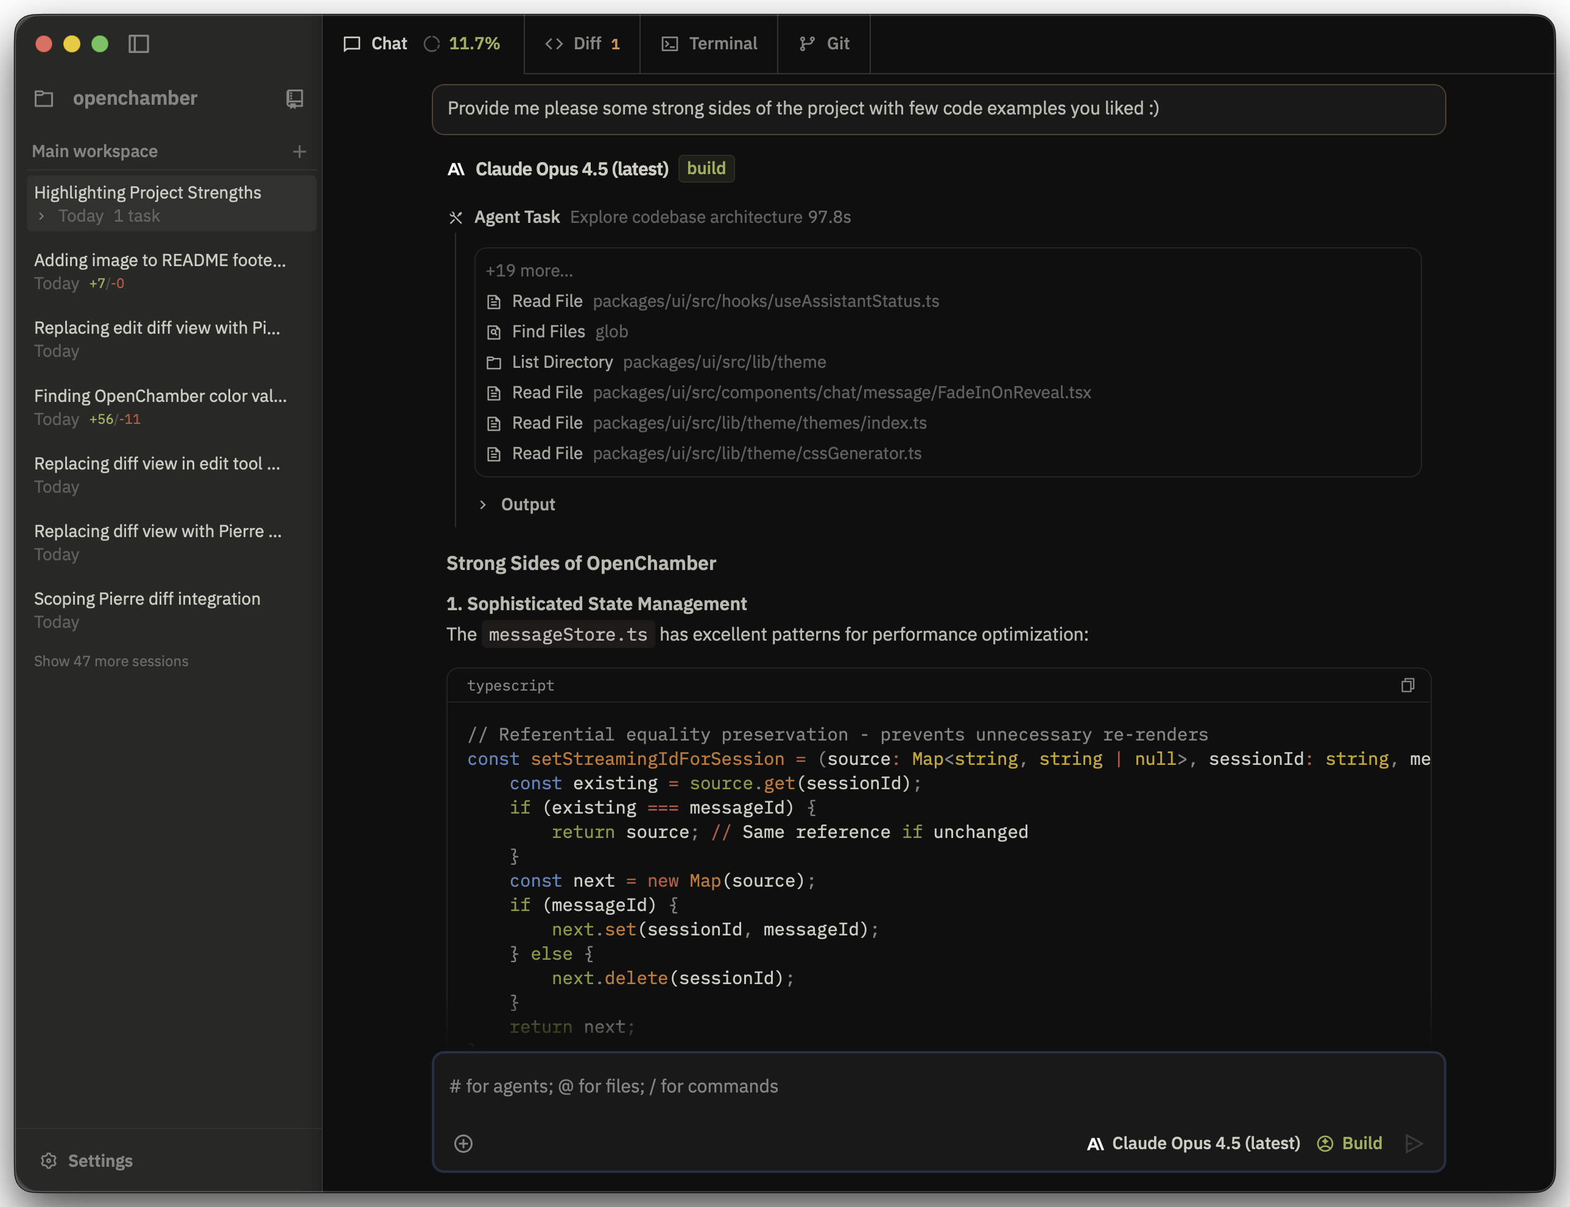Click the Strong Sides of OpenChamber heading

coord(582,563)
